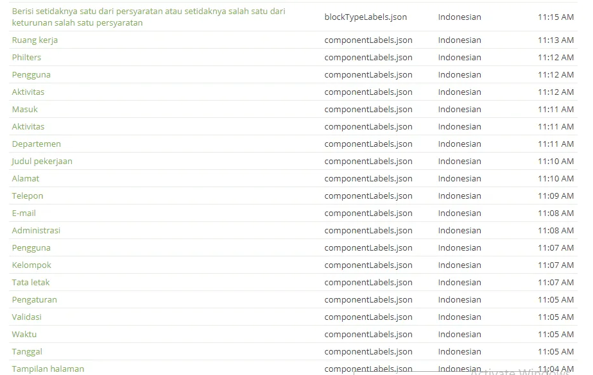Select Indonesian in the Kelompok row
Viewport: 593px width, 375px height.
coord(460,265)
